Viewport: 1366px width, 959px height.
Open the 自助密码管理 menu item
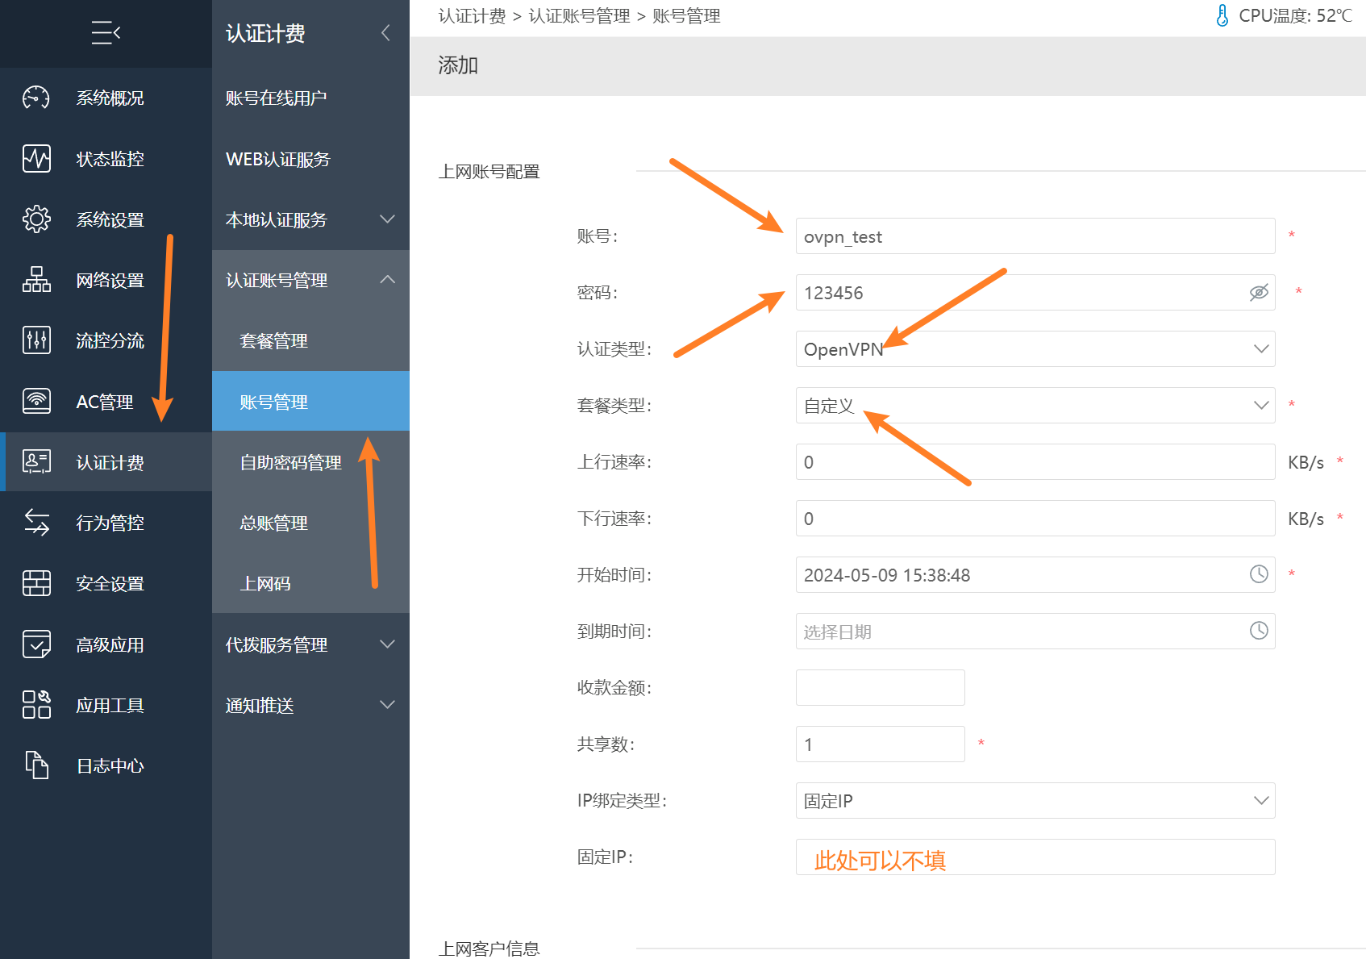290,462
